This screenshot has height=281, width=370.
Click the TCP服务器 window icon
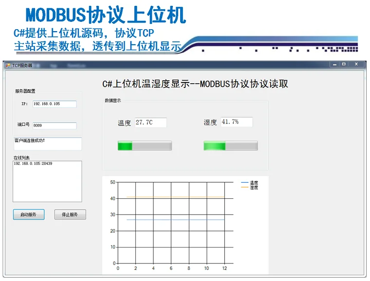tap(8, 65)
